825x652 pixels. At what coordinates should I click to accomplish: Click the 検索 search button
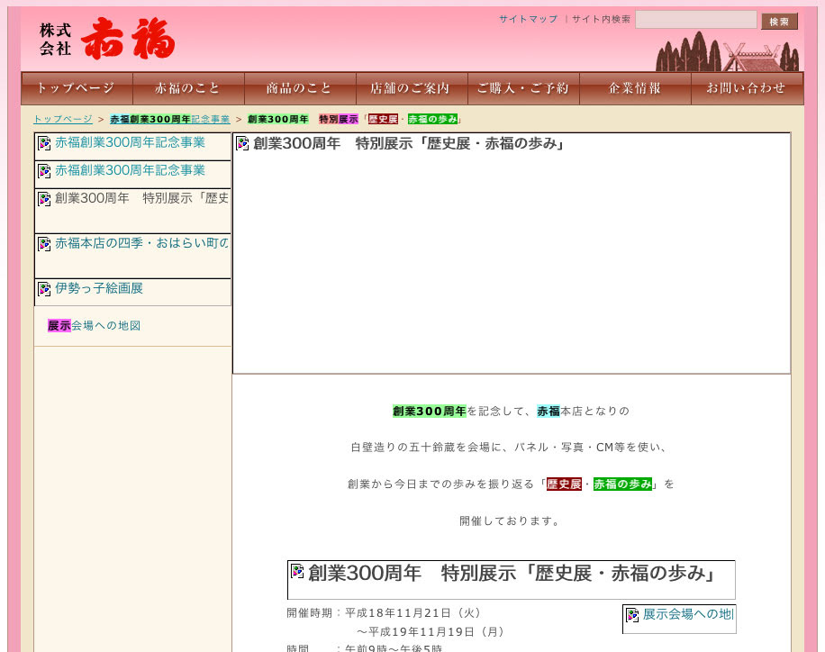point(779,21)
